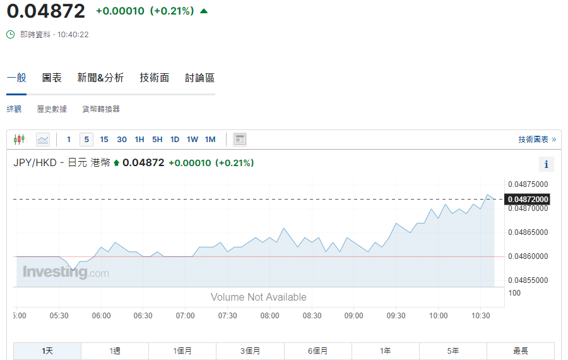568x360 pixels.
Task: Open the 歷史數據 sub-link
Action: (52, 109)
